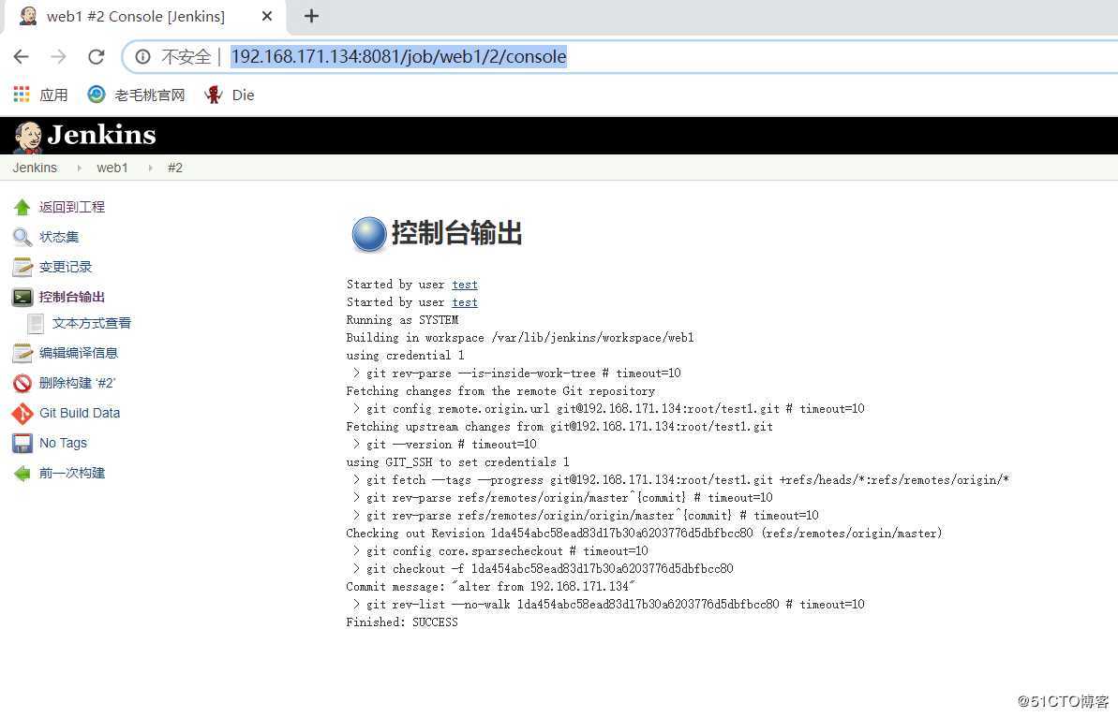Screen dimensions: 1118x717
Task: Open the Die bookmark
Action: pos(230,94)
